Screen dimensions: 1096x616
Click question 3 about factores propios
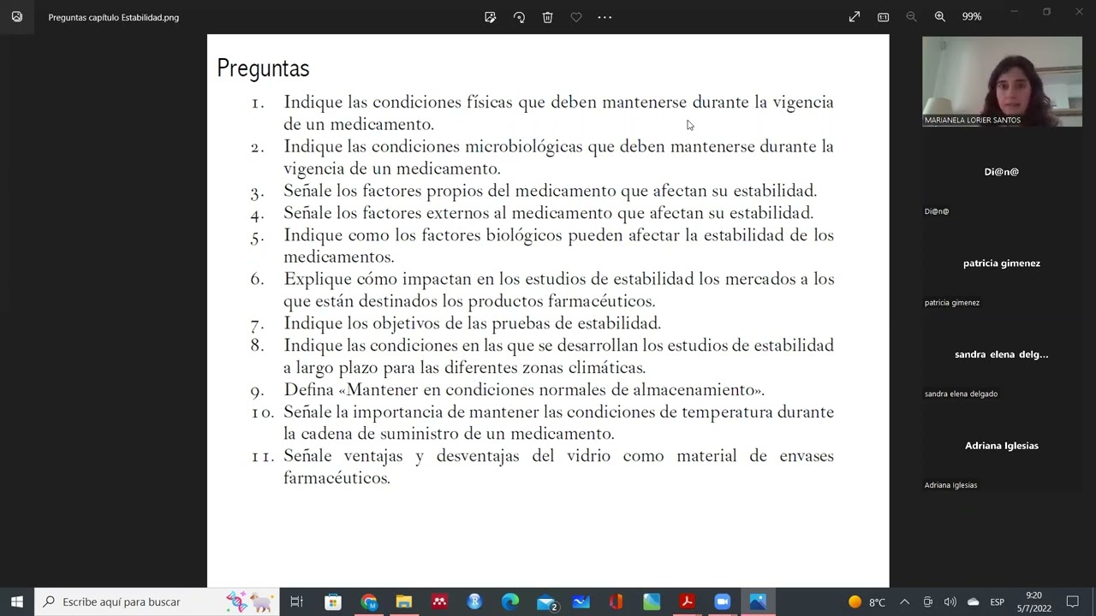pyautogui.click(x=550, y=191)
